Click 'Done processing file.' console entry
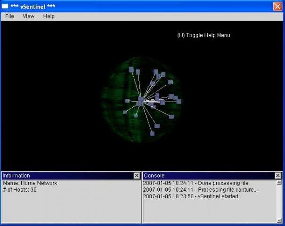The image size is (285, 226). pos(196,183)
